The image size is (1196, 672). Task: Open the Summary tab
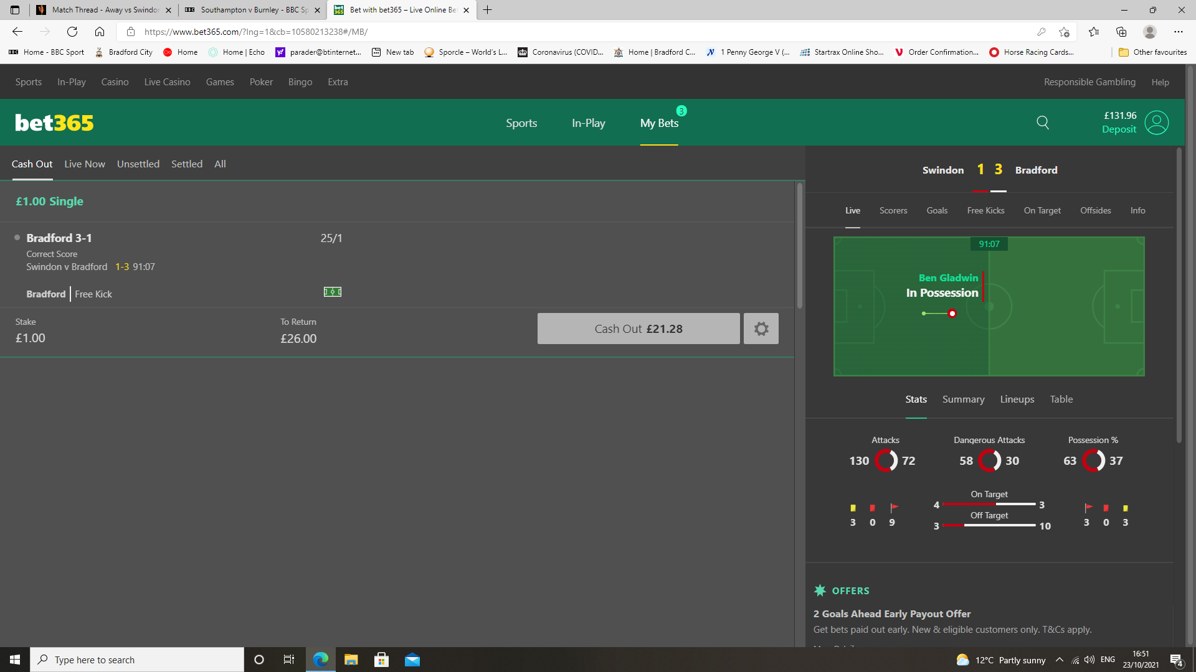point(963,399)
